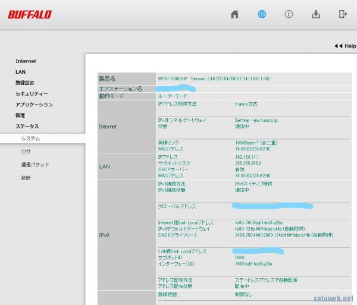
Task: Open the information circle icon
Action: coord(289,14)
